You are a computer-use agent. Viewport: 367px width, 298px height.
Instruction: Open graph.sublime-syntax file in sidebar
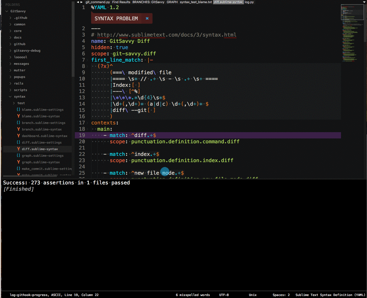tap(41, 162)
